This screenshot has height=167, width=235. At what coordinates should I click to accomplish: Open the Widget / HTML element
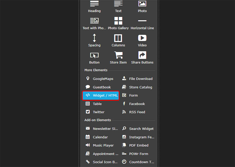101,95
